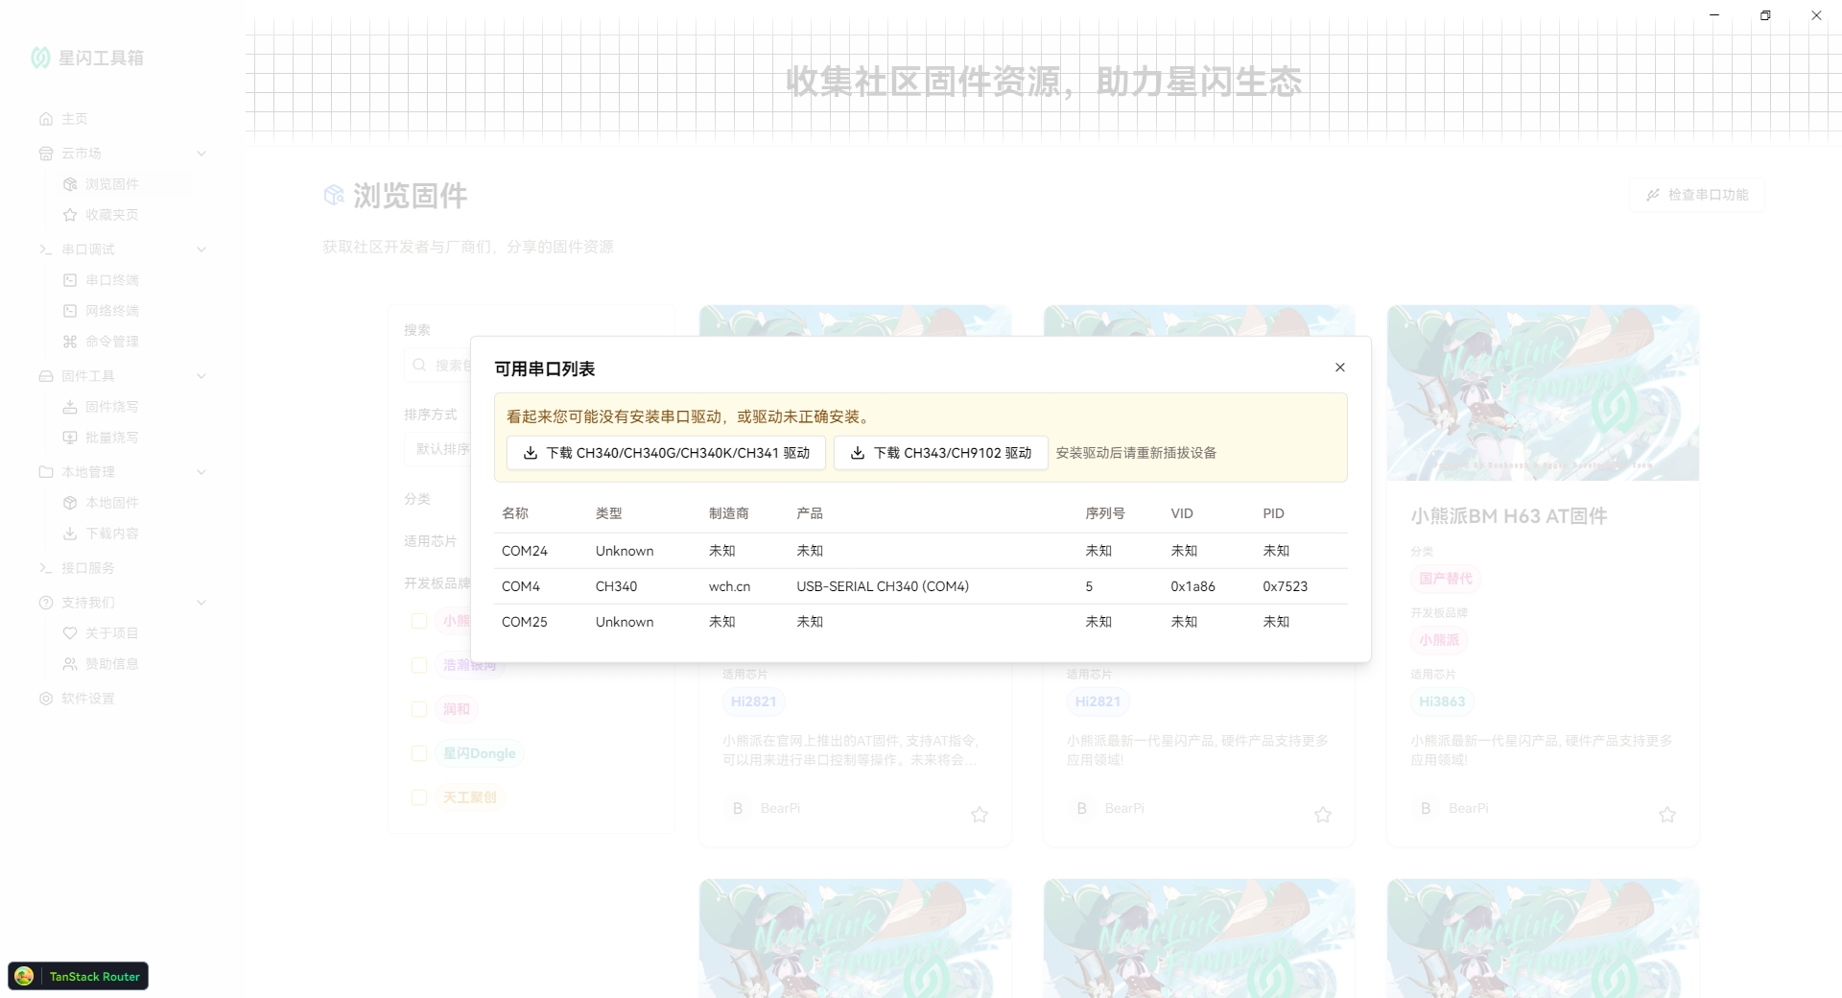
Task: Click the 软件设置 gear icon
Action: [x=46, y=699]
